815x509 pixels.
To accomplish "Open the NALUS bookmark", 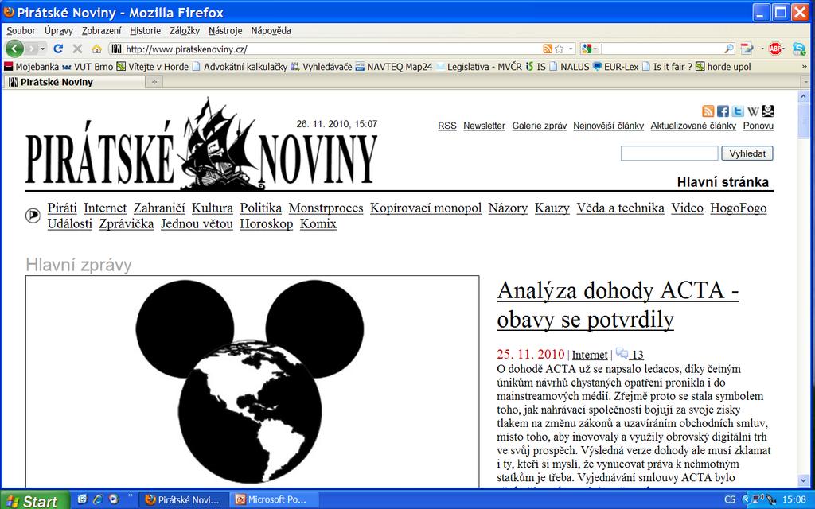I will coord(569,67).
